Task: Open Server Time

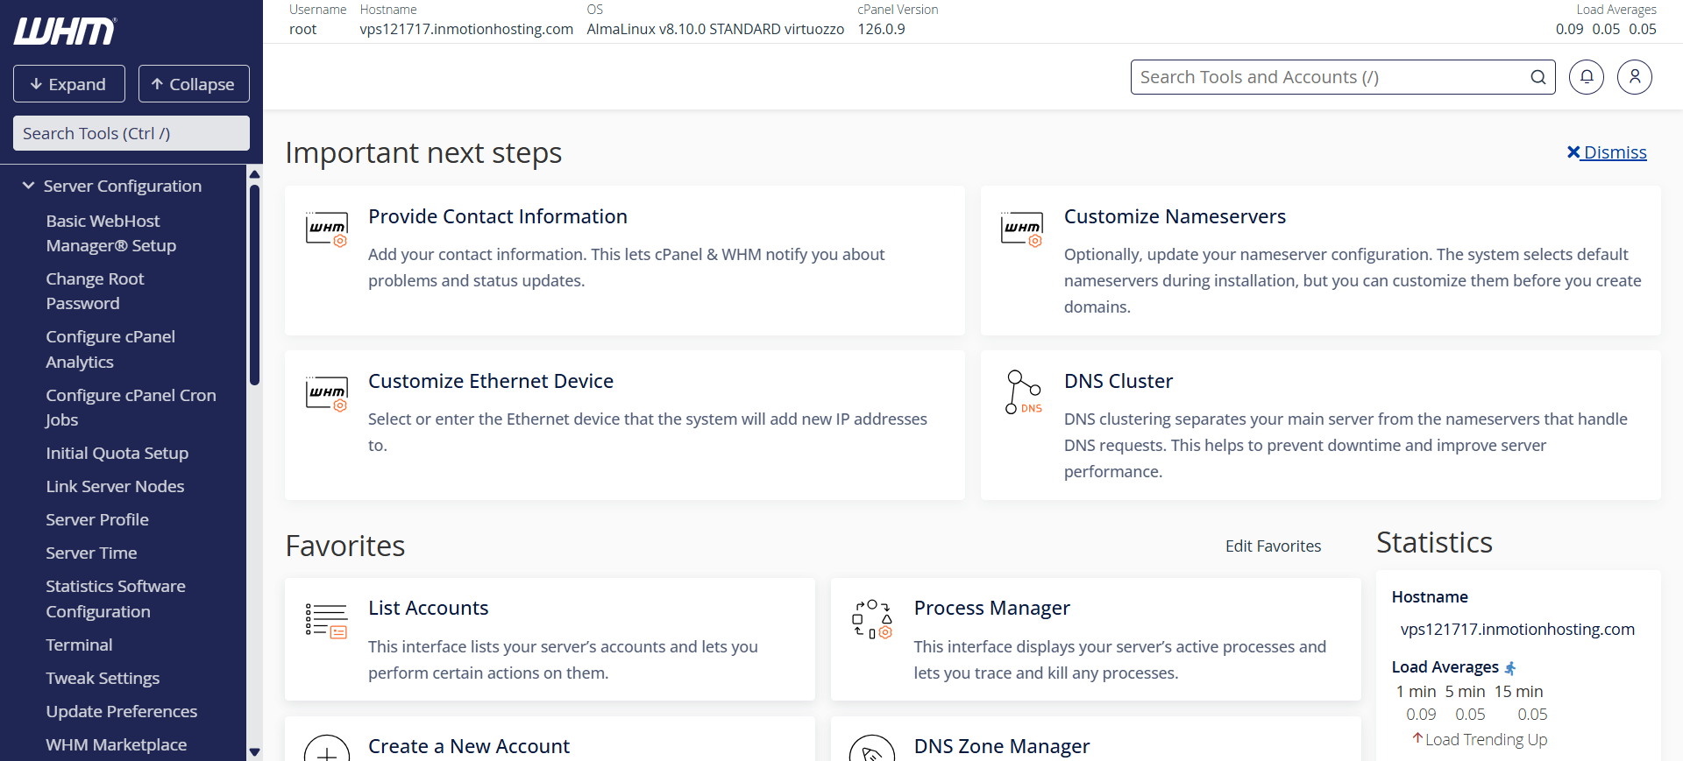Action: coord(91,553)
